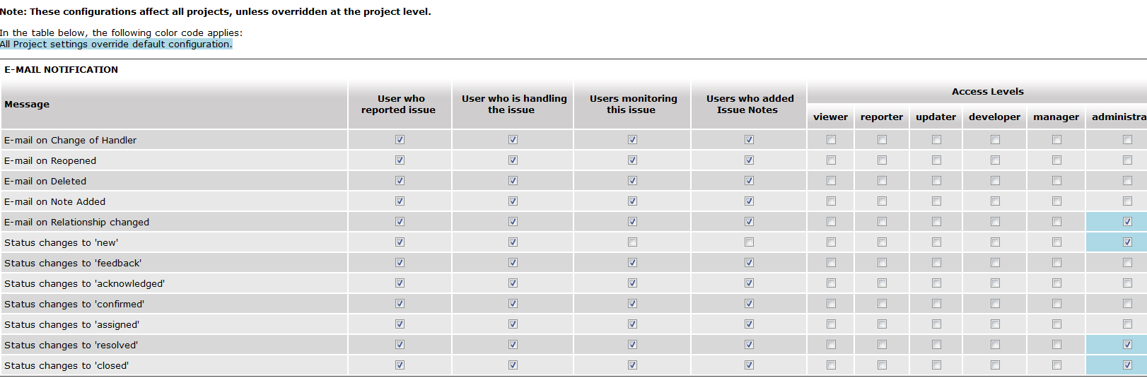Uncheck handling-user box for status 'closed'

point(513,365)
